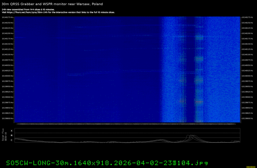The image size is (257, 168).
Task: Click the Solar Flux GOES-16 vertical label
Action: (x=4, y=135)
